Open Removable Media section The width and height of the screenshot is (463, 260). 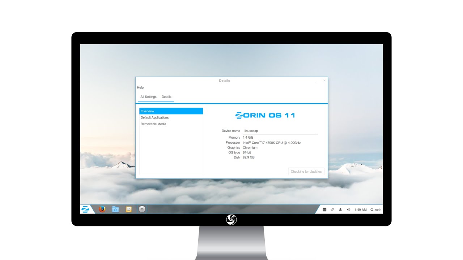tap(171, 124)
